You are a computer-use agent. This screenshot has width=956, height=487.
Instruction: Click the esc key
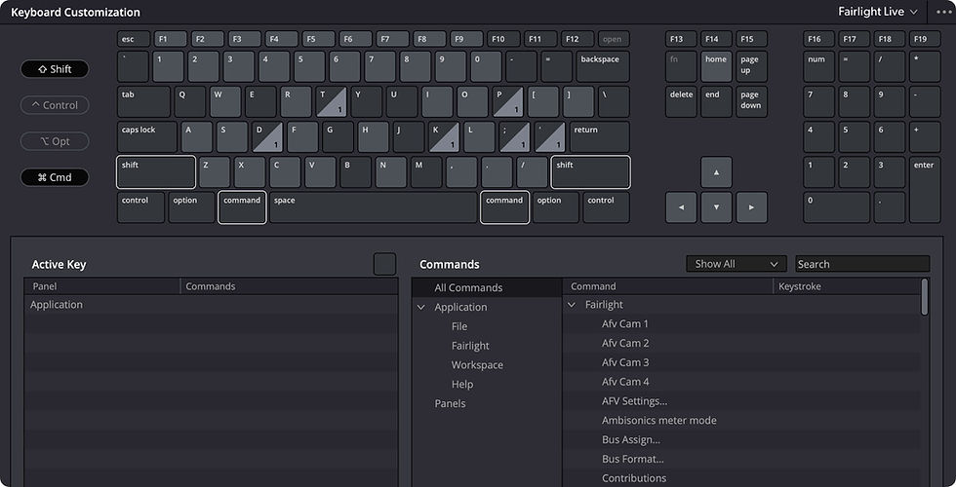[134, 39]
